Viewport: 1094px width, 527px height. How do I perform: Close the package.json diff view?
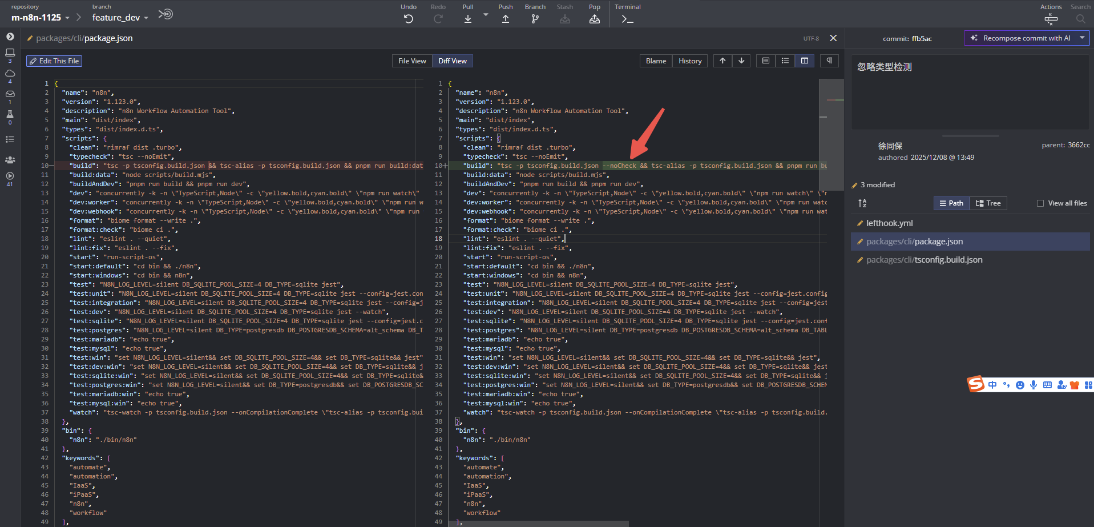(833, 38)
